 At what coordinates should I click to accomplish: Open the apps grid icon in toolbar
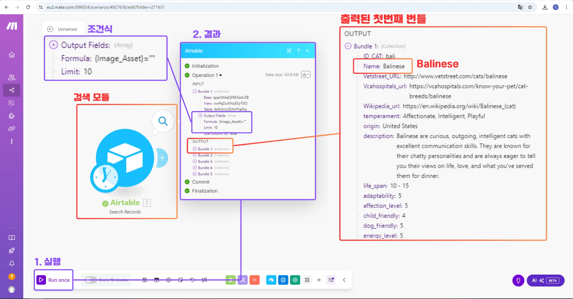tap(307, 280)
